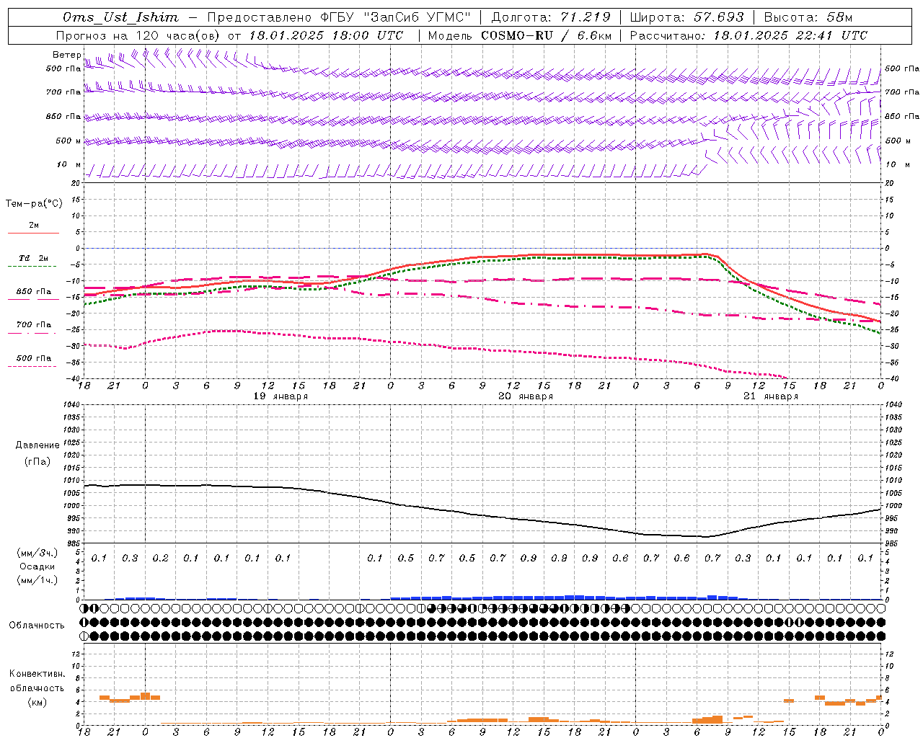Click the (км) unit under convective cloudiness
Screen dimensions: 923x738
pyautogui.click(x=37, y=702)
